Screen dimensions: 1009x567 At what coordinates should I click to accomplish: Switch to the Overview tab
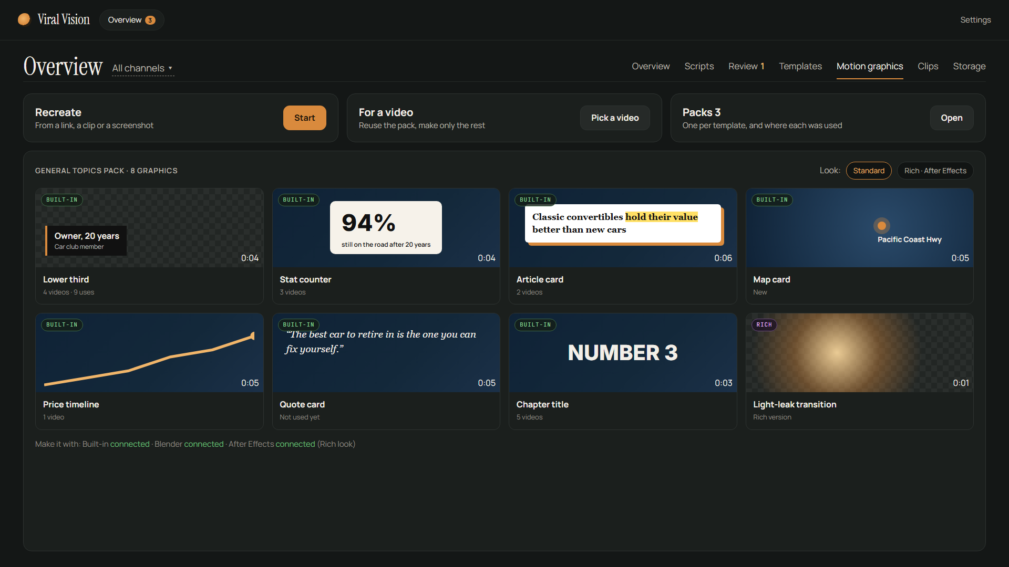point(651,66)
